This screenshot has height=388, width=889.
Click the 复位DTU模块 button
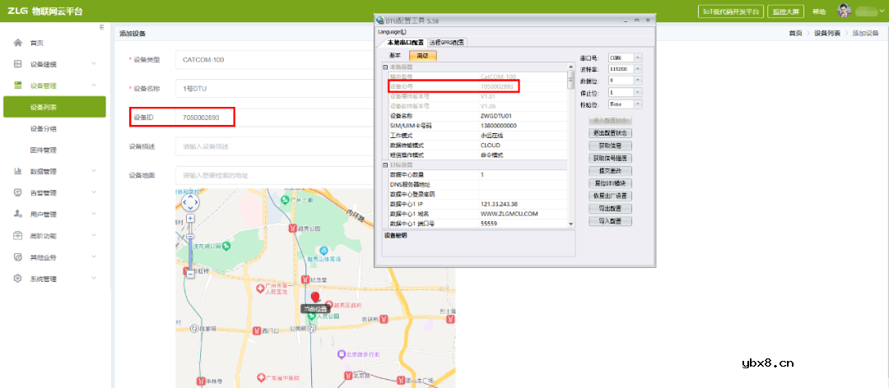pos(611,183)
